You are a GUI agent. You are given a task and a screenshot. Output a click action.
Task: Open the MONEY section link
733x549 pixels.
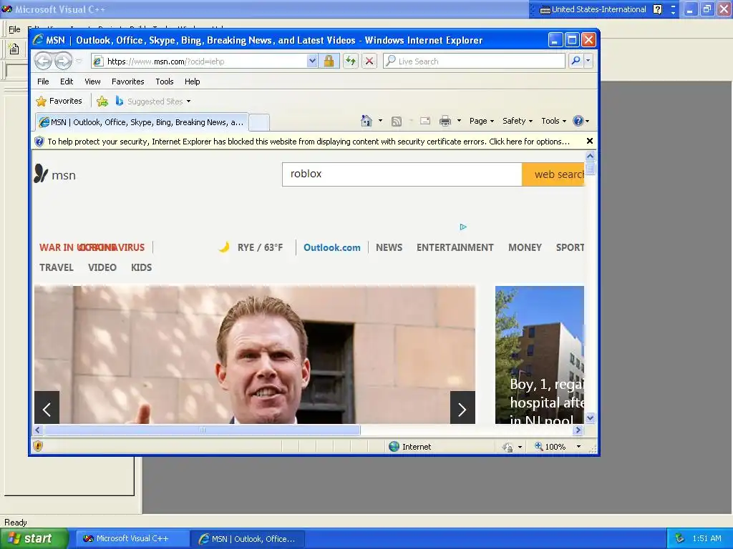[525, 247]
